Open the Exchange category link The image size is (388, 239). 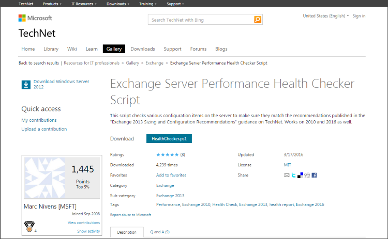(x=165, y=185)
